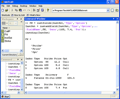This screenshot has width=120, height=99.
Task: Click the current directory path field
Action: (79, 10)
